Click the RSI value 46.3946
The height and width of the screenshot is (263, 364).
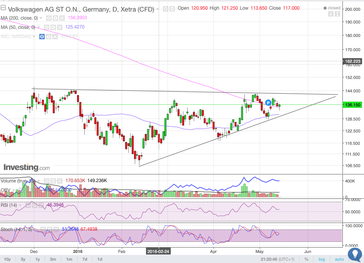click(55, 205)
